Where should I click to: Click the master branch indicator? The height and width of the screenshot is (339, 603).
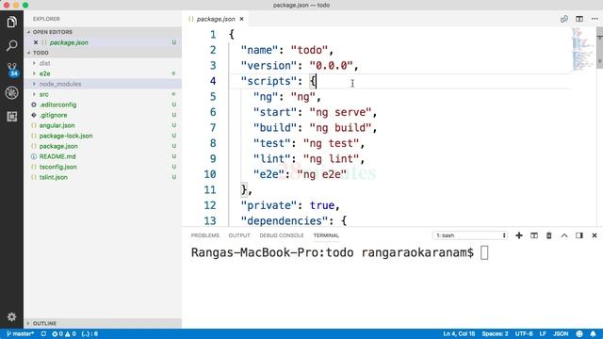21,333
